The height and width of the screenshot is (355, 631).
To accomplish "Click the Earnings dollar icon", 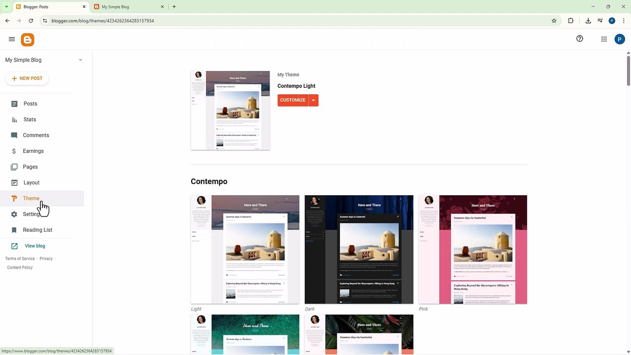I will (x=14, y=151).
